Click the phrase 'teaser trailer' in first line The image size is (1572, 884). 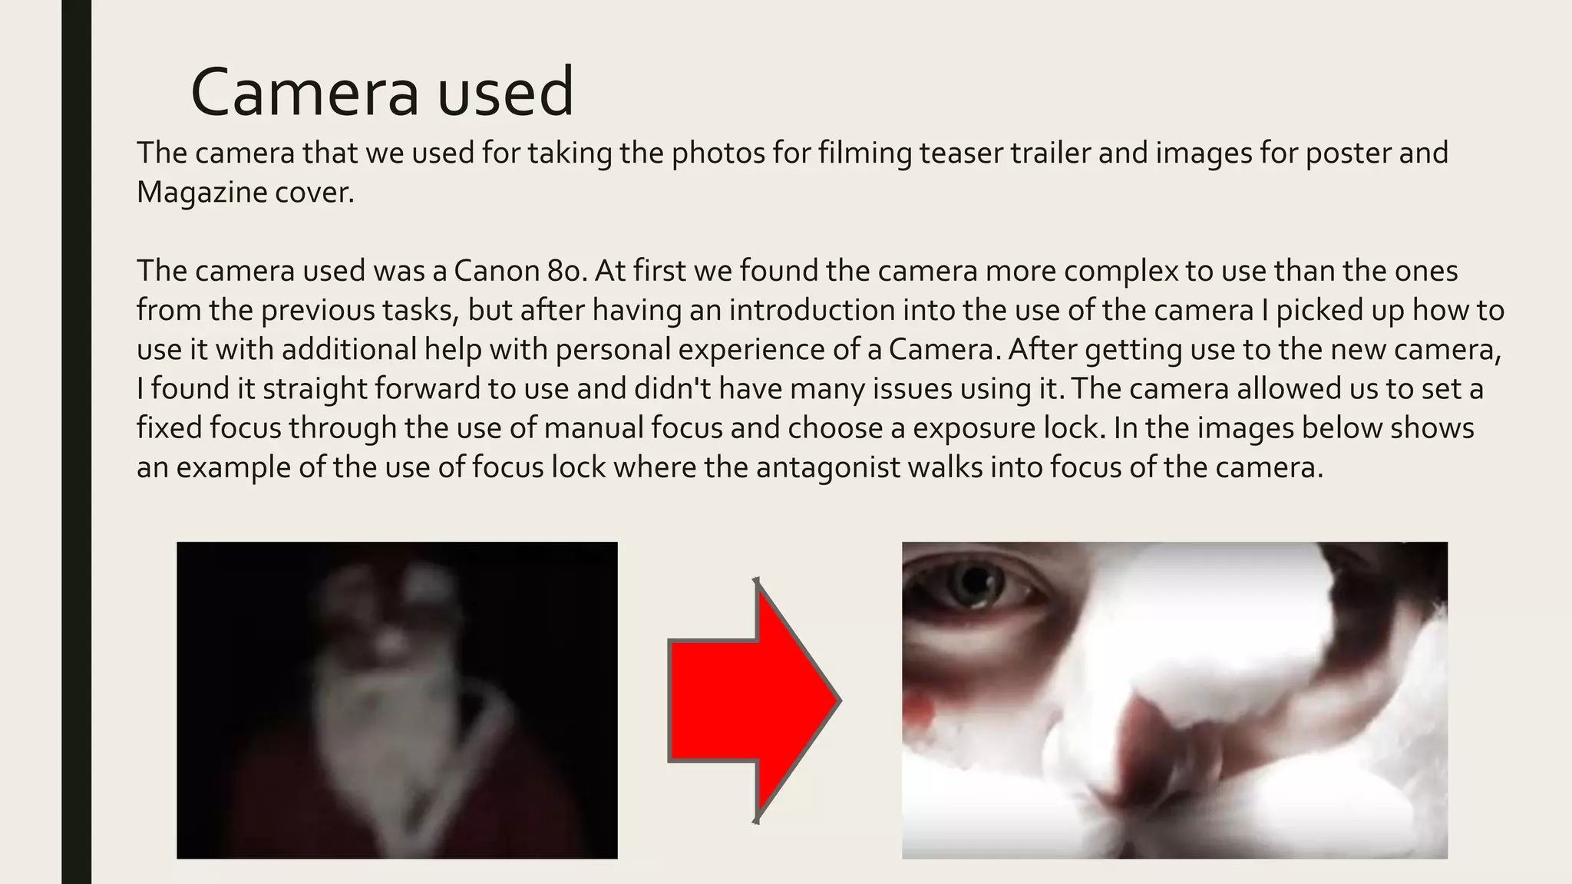click(x=1005, y=153)
